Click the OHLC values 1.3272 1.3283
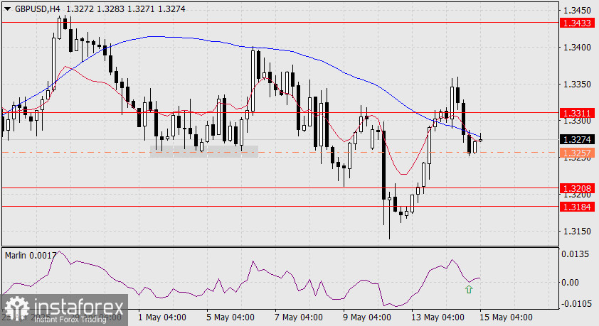Viewport: 599px width, 326px height. [95, 9]
